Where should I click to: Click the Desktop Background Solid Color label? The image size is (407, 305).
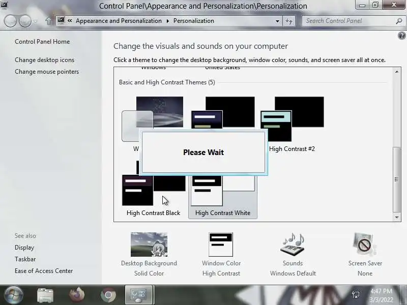click(149, 268)
